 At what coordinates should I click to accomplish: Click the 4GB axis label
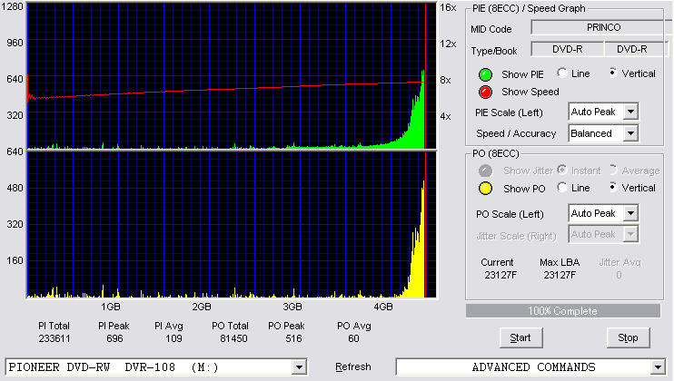pyautogui.click(x=383, y=307)
